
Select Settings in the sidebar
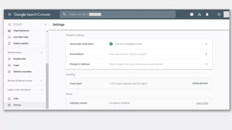point(25,105)
